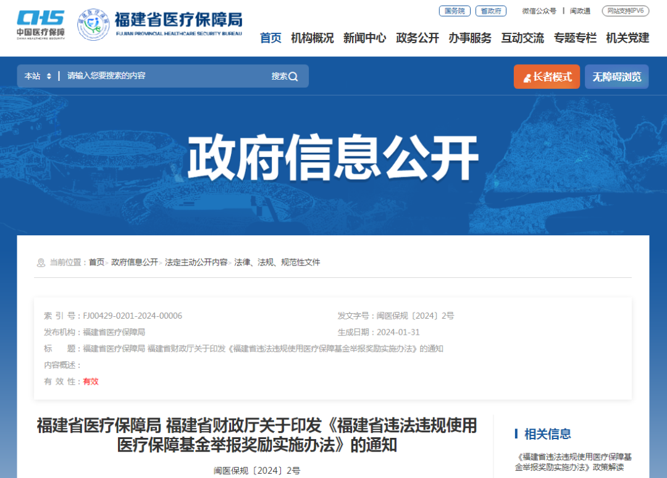Click the document number 闽医保规〔2024〕2号 in info box
This screenshot has width=667, height=478.
415,316
